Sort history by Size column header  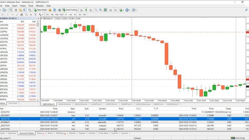coord(86,108)
